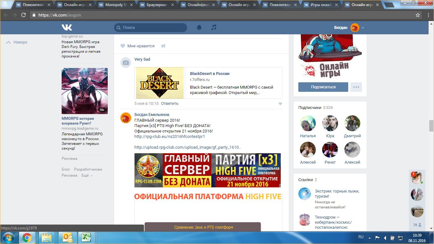This screenshot has width=434, height=244.
Task: Open the music note icon
Action: [214, 28]
